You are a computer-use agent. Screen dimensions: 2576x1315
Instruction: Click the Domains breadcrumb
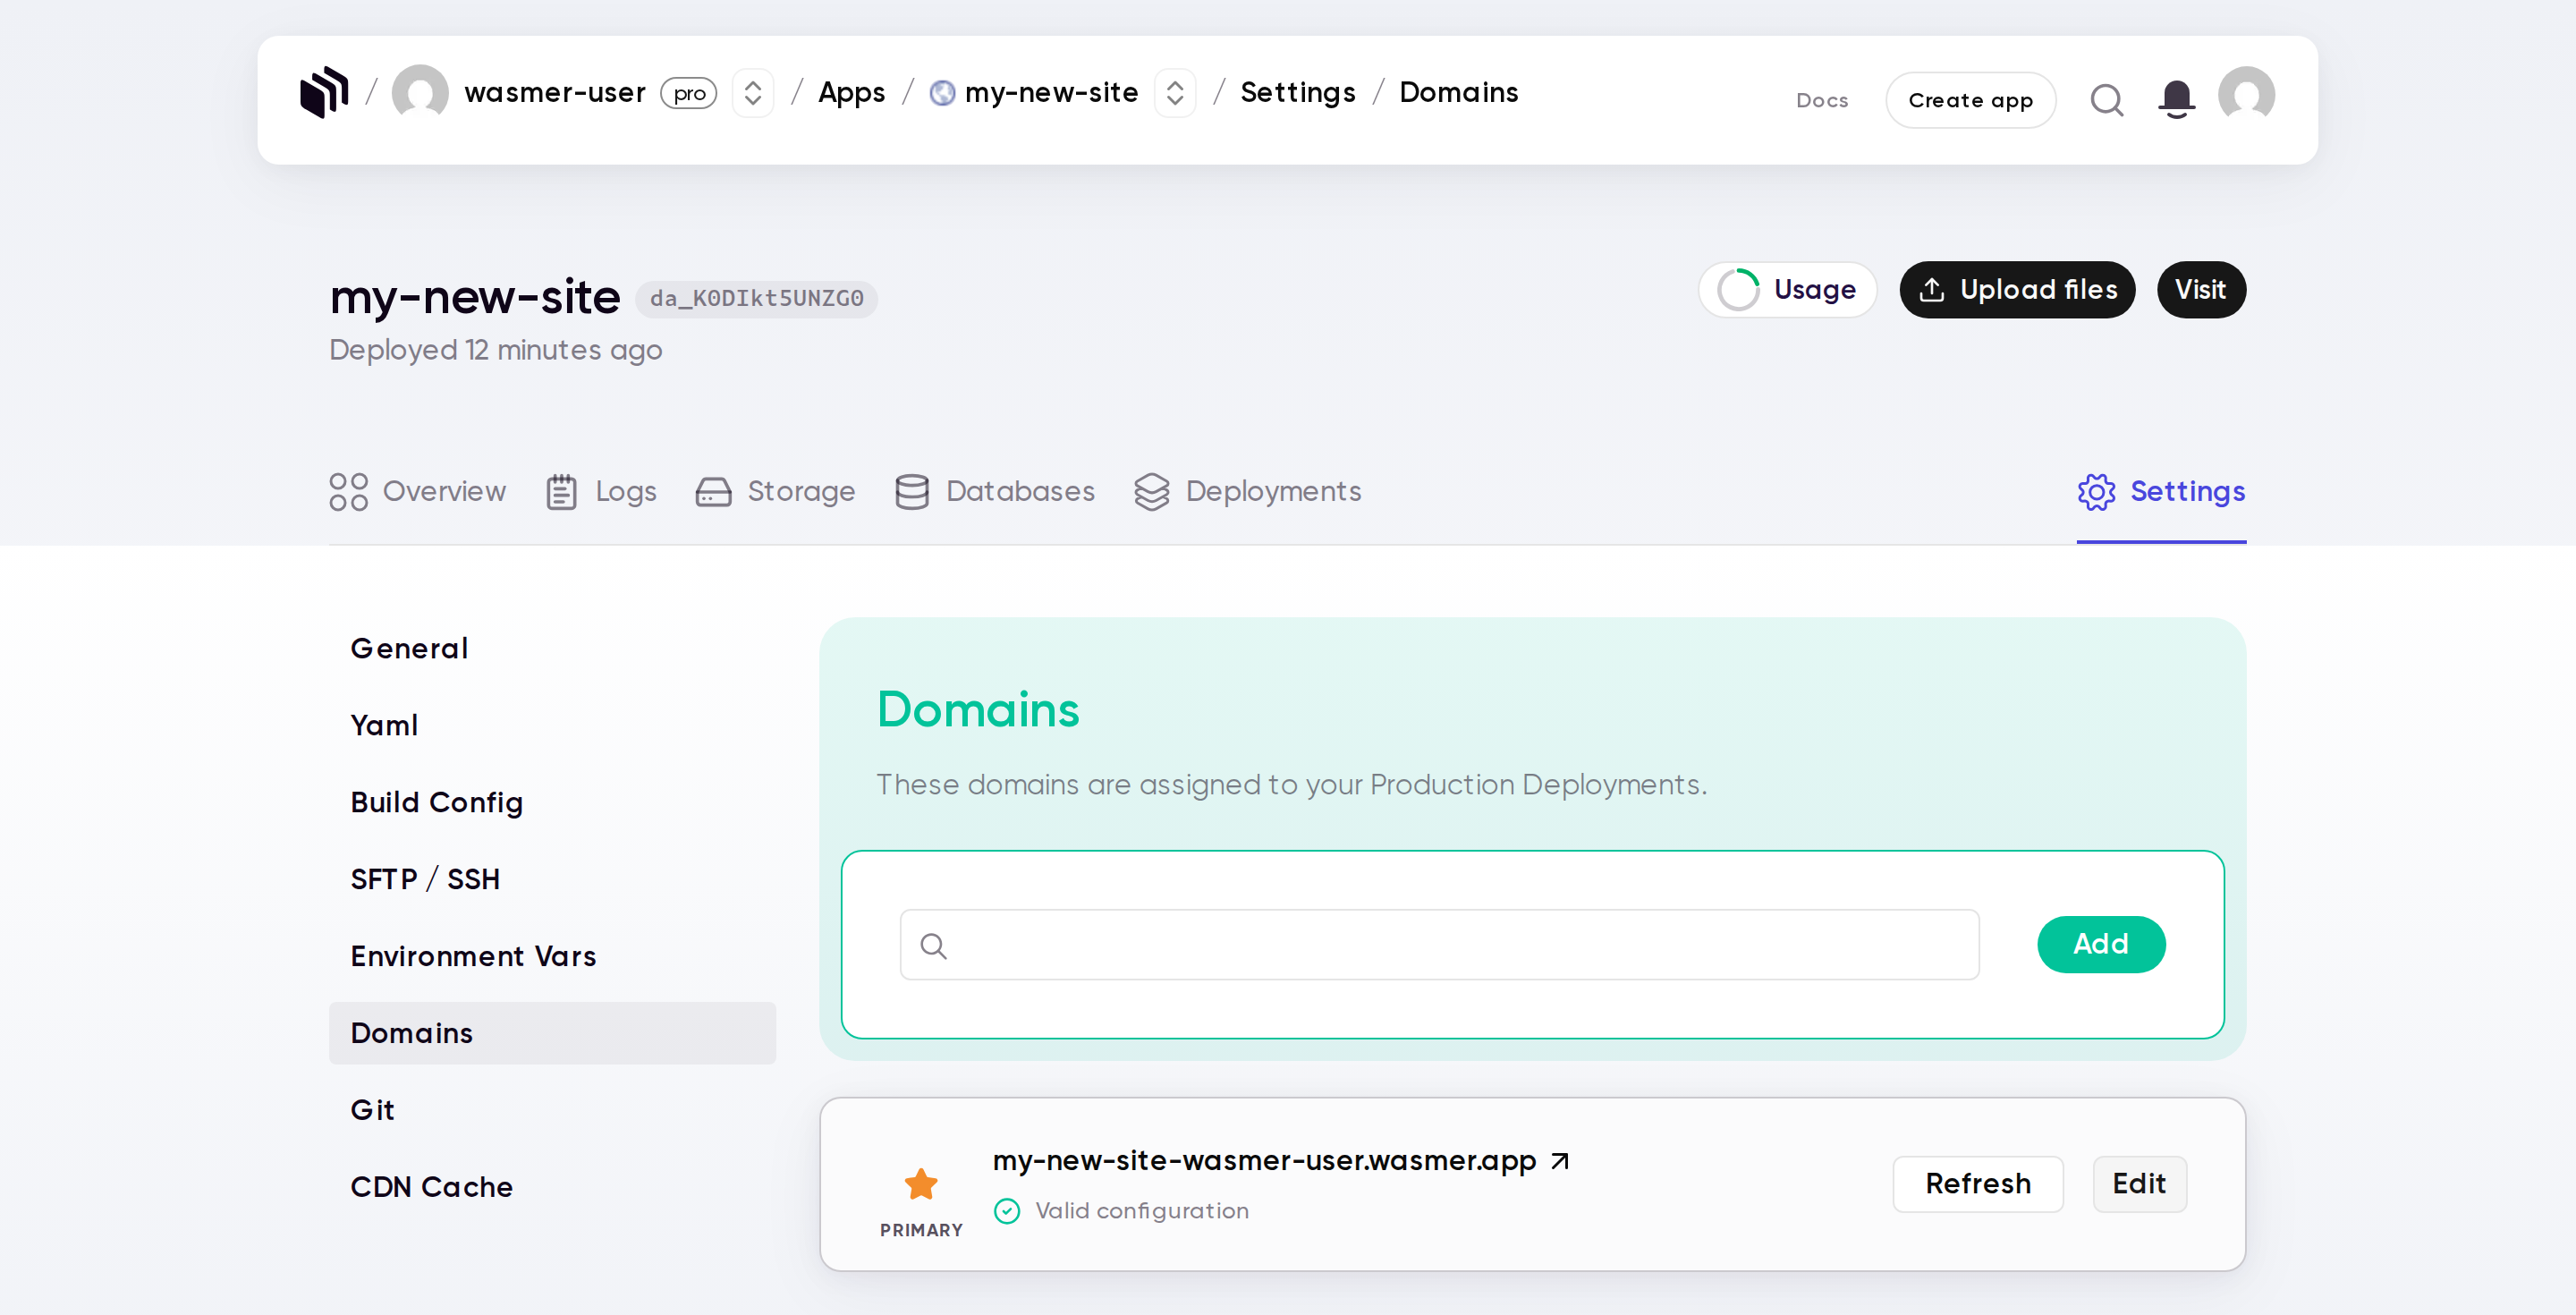pyautogui.click(x=1458, y=92)
